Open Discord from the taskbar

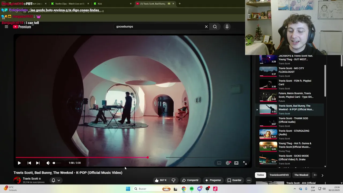click(x=200, y=189)
